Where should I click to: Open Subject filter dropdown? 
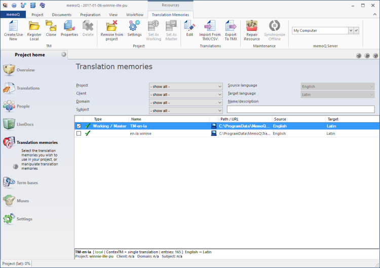click(x=185, y=110)
